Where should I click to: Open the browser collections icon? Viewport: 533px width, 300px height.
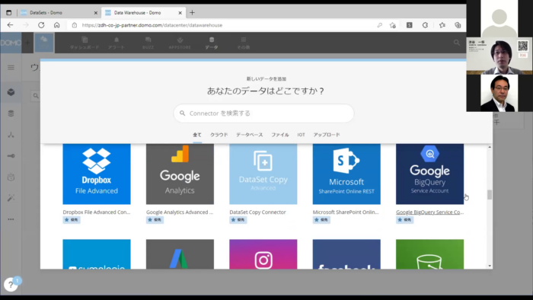(x=458, y=25)
